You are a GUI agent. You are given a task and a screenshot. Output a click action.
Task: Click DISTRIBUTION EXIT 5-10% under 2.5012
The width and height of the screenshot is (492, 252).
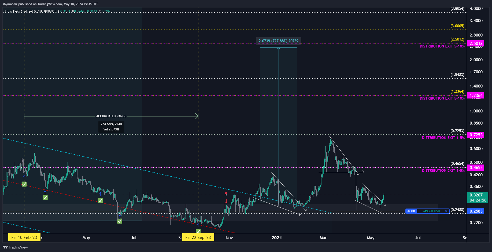[442, 46]
